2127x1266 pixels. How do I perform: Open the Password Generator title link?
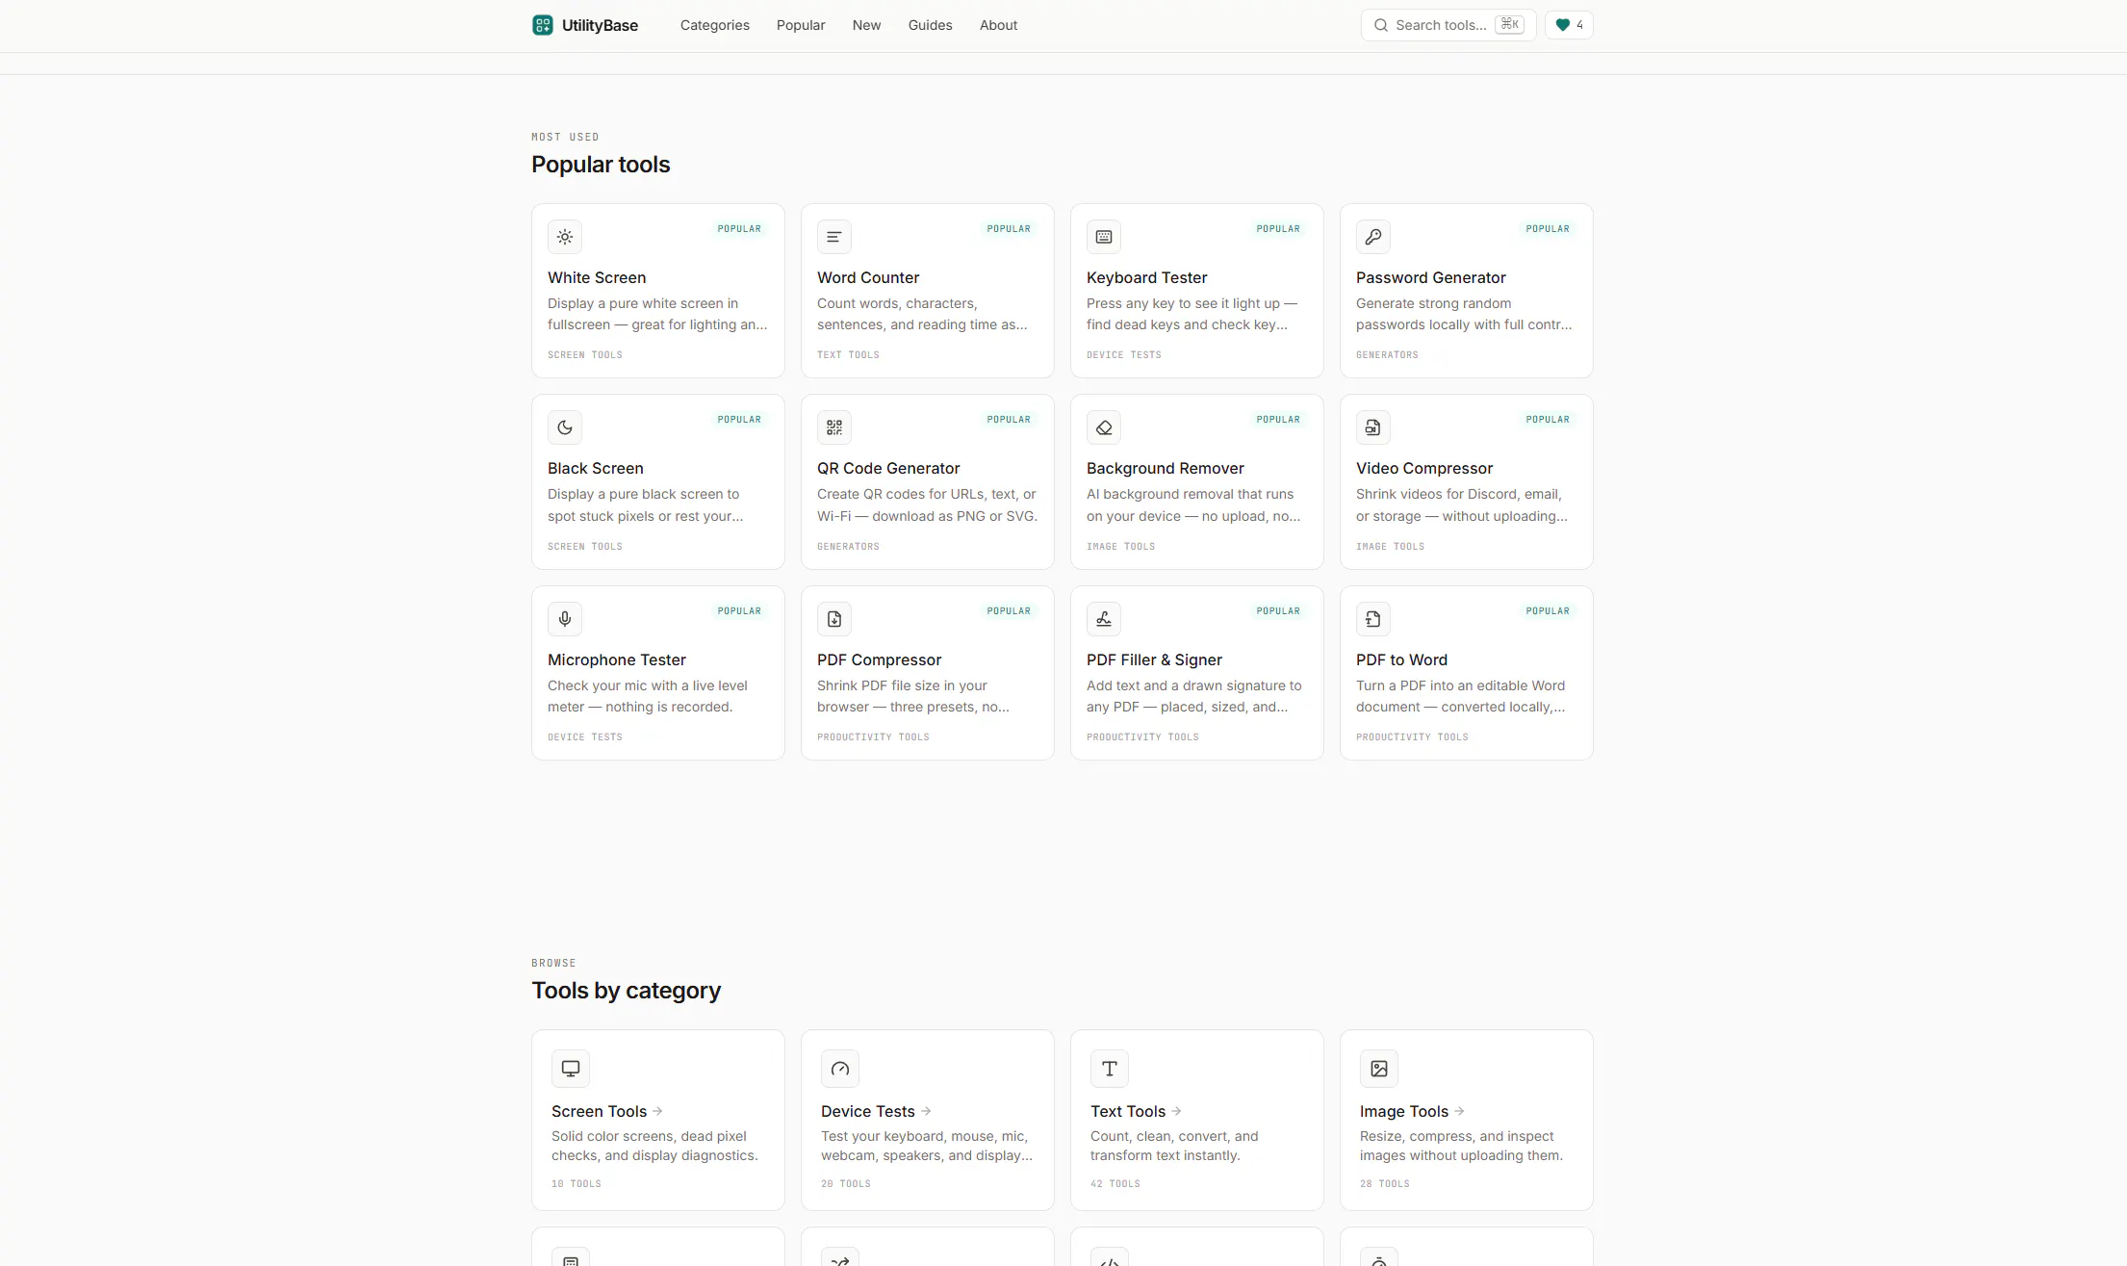[x=1430, y=277]
